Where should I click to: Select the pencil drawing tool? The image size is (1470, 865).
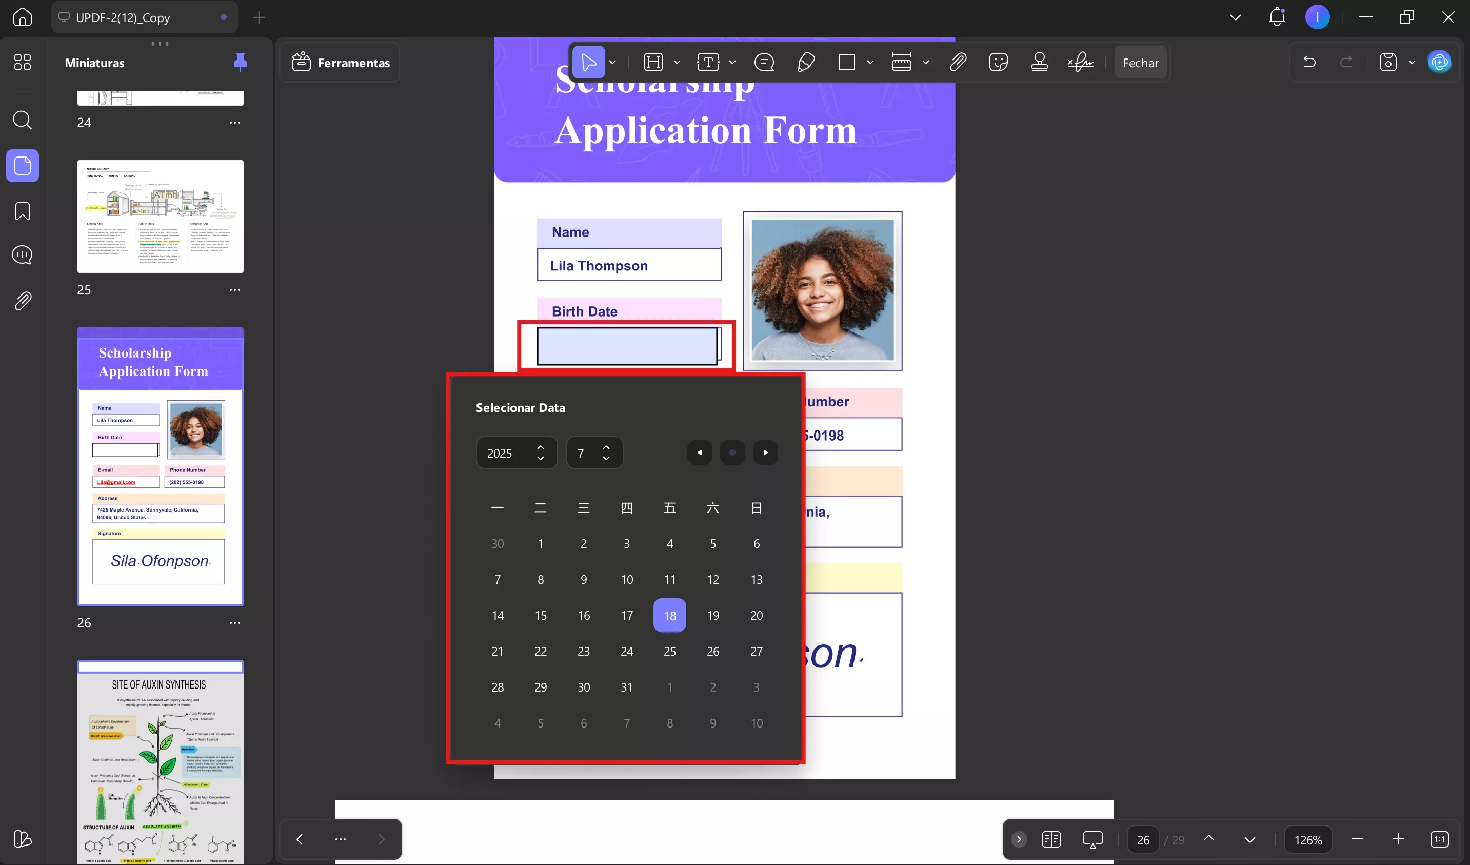[x=806, y=62]
